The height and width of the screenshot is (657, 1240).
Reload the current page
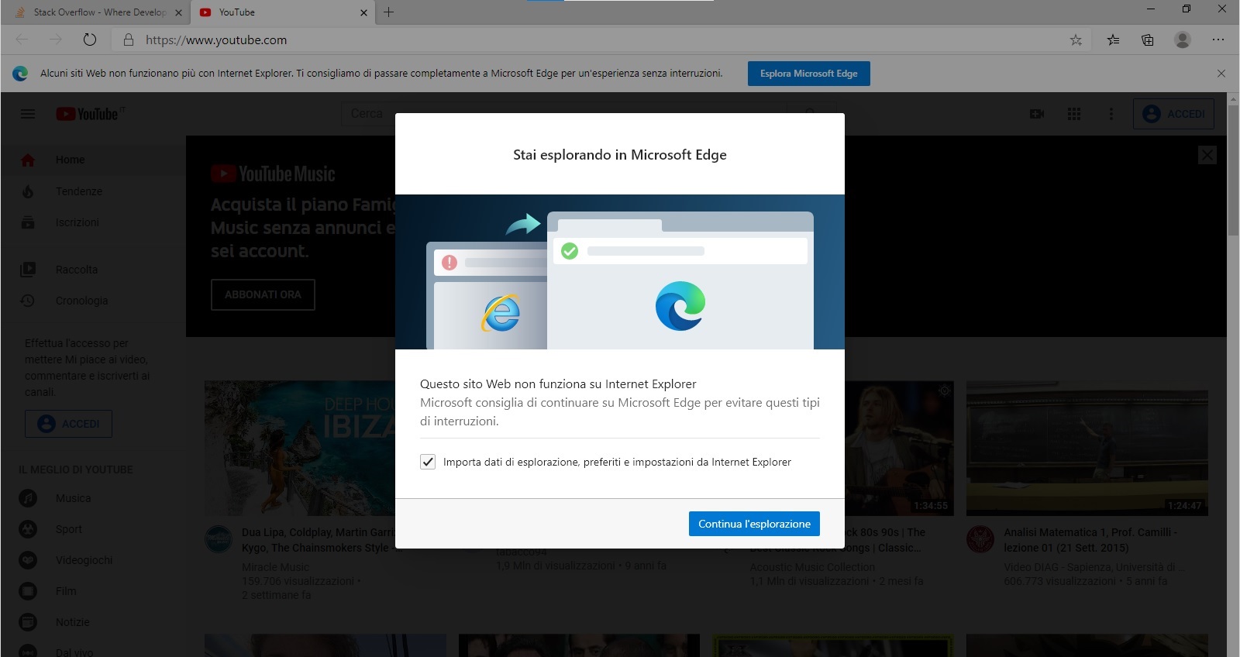tap(90, 40)
